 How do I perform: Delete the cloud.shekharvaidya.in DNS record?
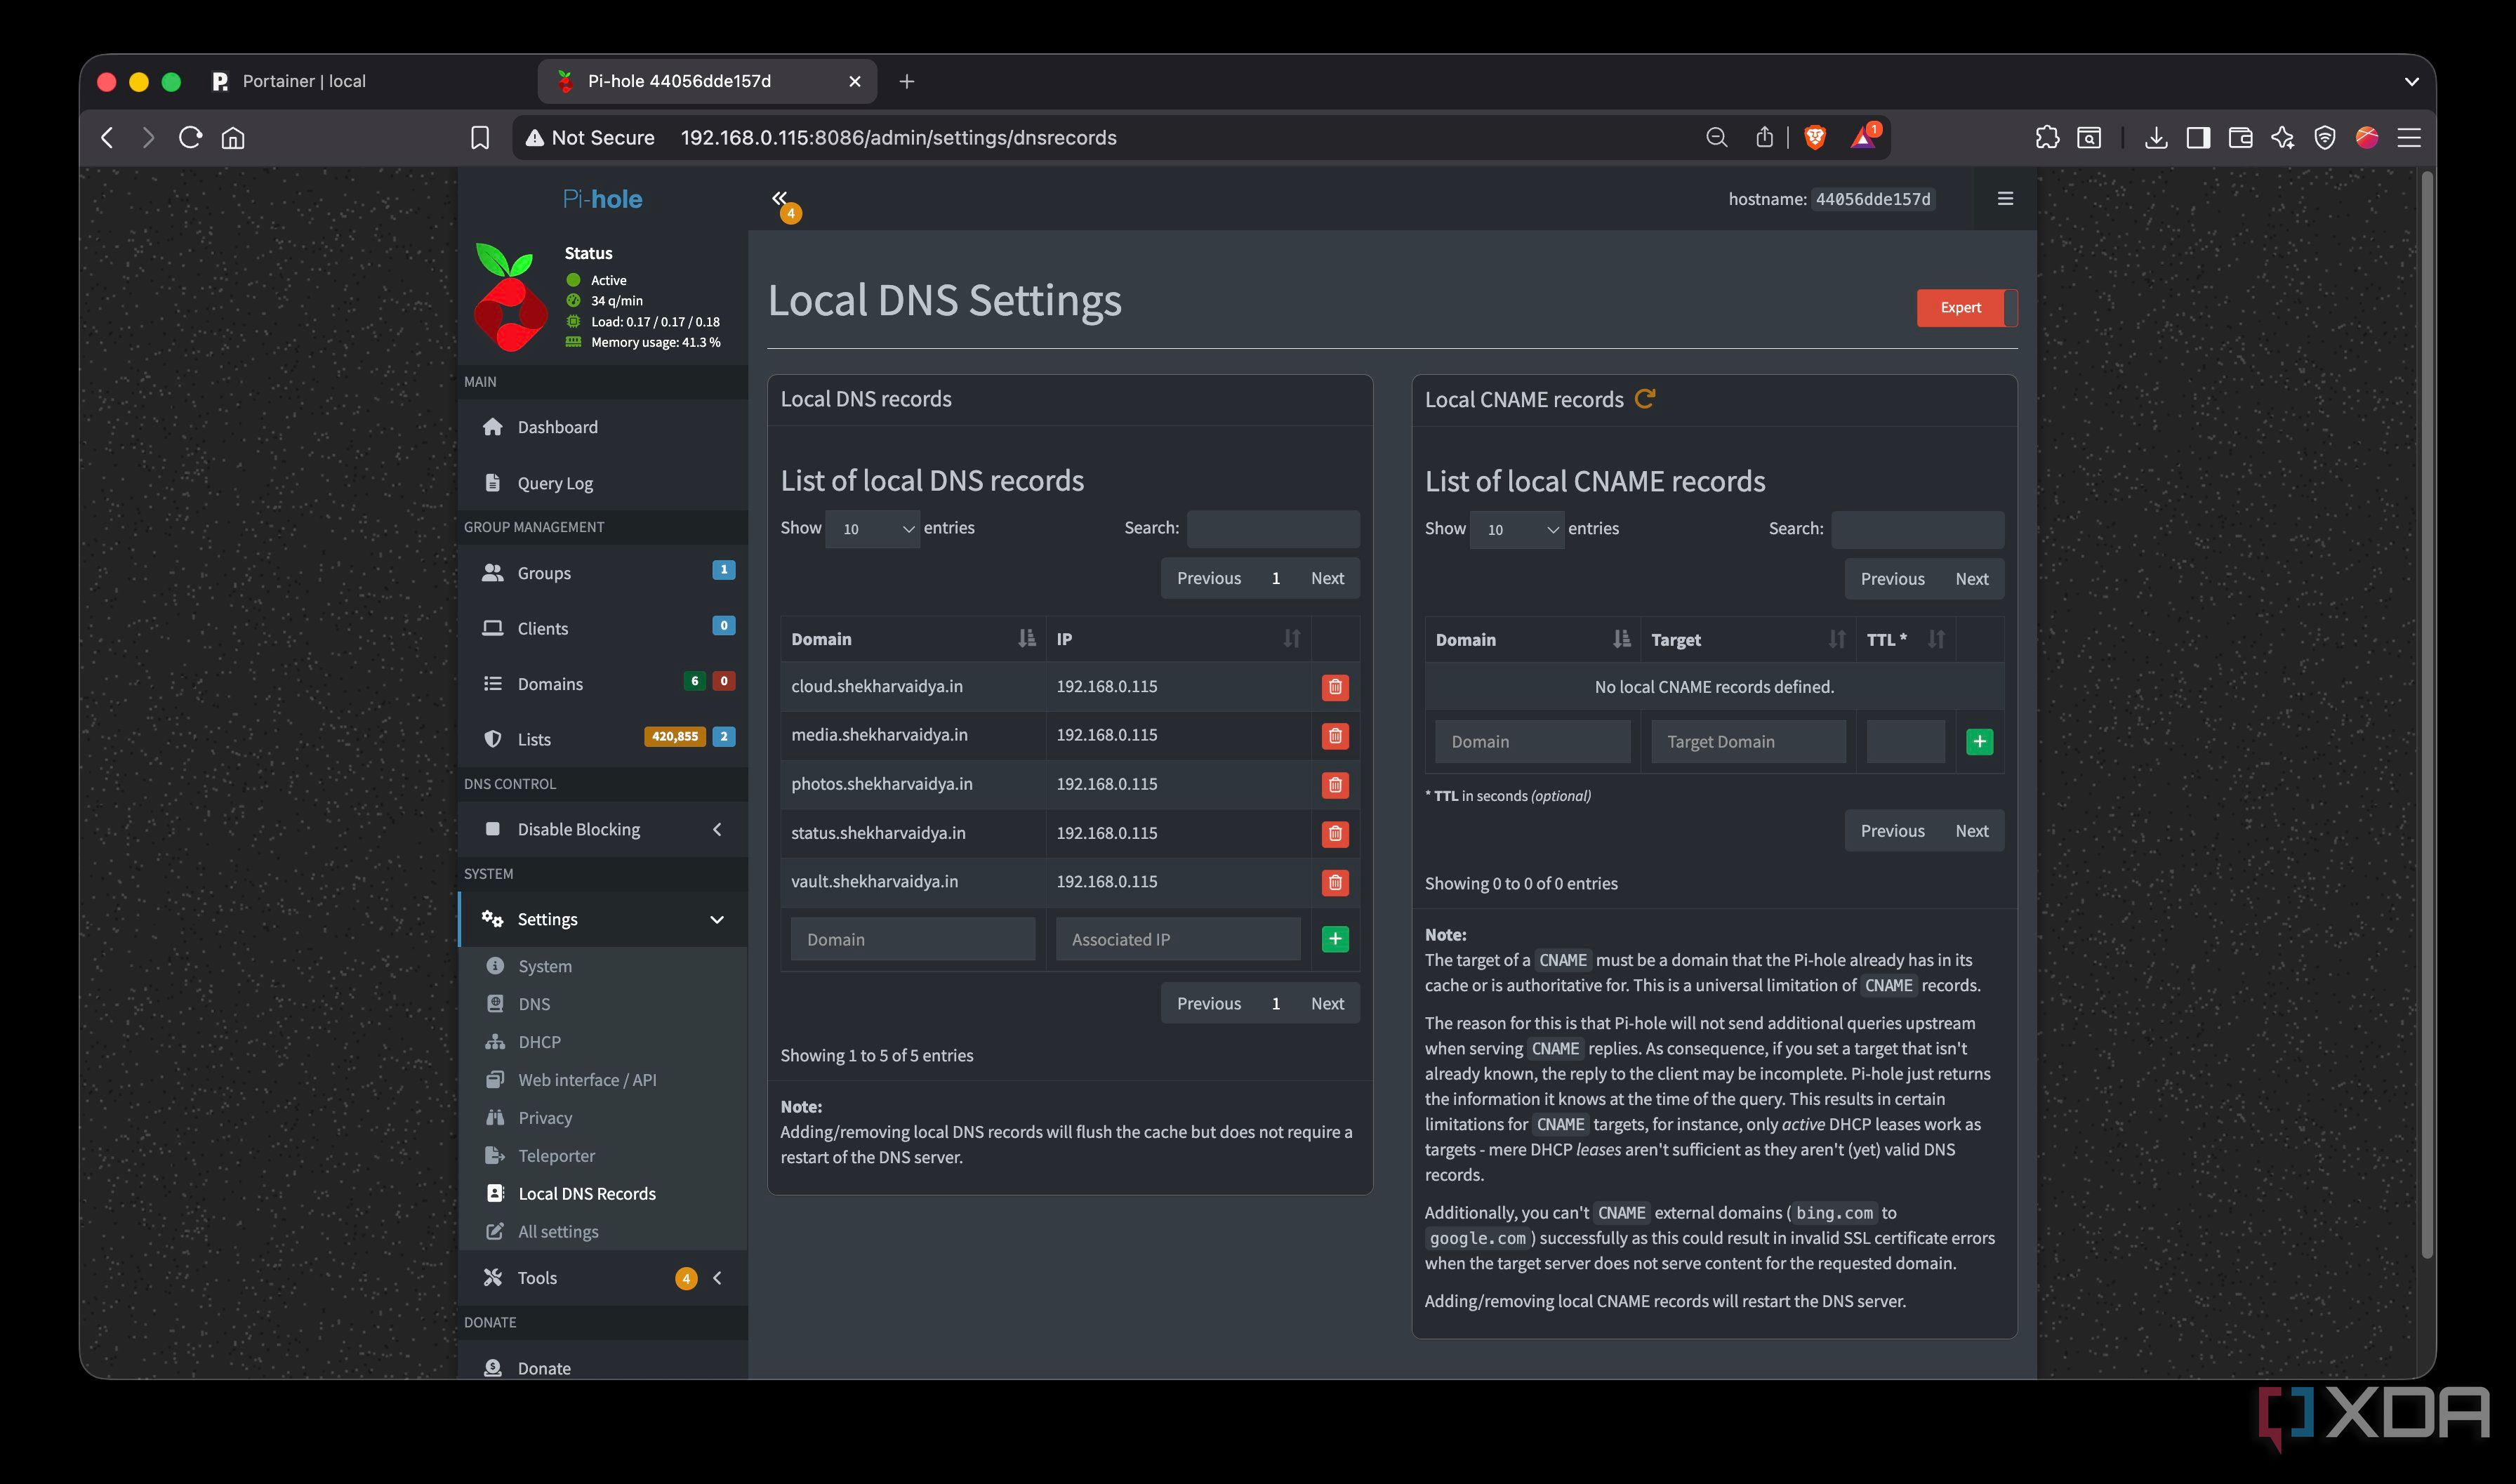click(x=1334, y=687)
